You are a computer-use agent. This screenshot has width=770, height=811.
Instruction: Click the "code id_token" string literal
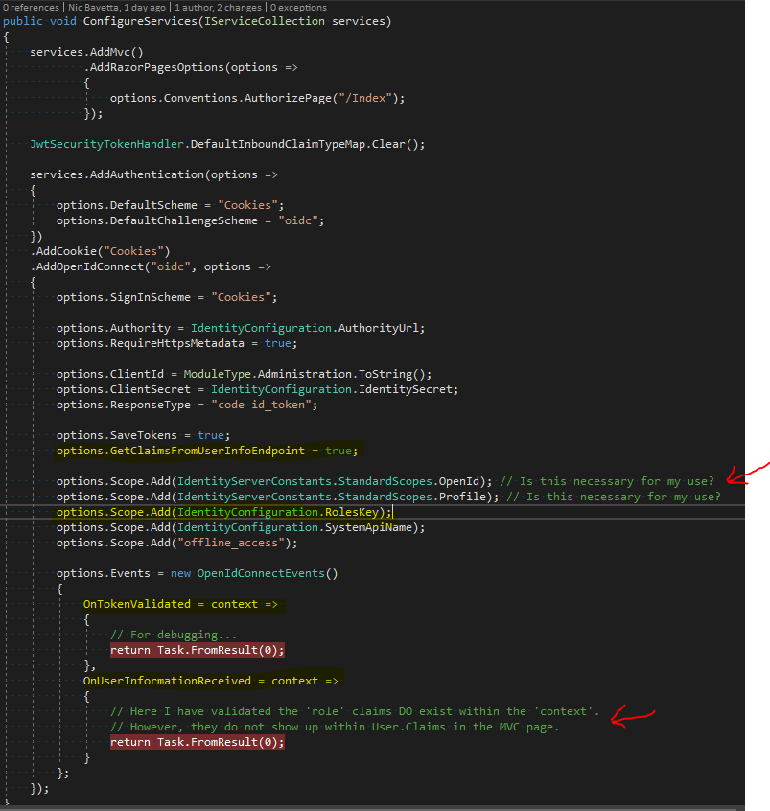tap(261, 405)
